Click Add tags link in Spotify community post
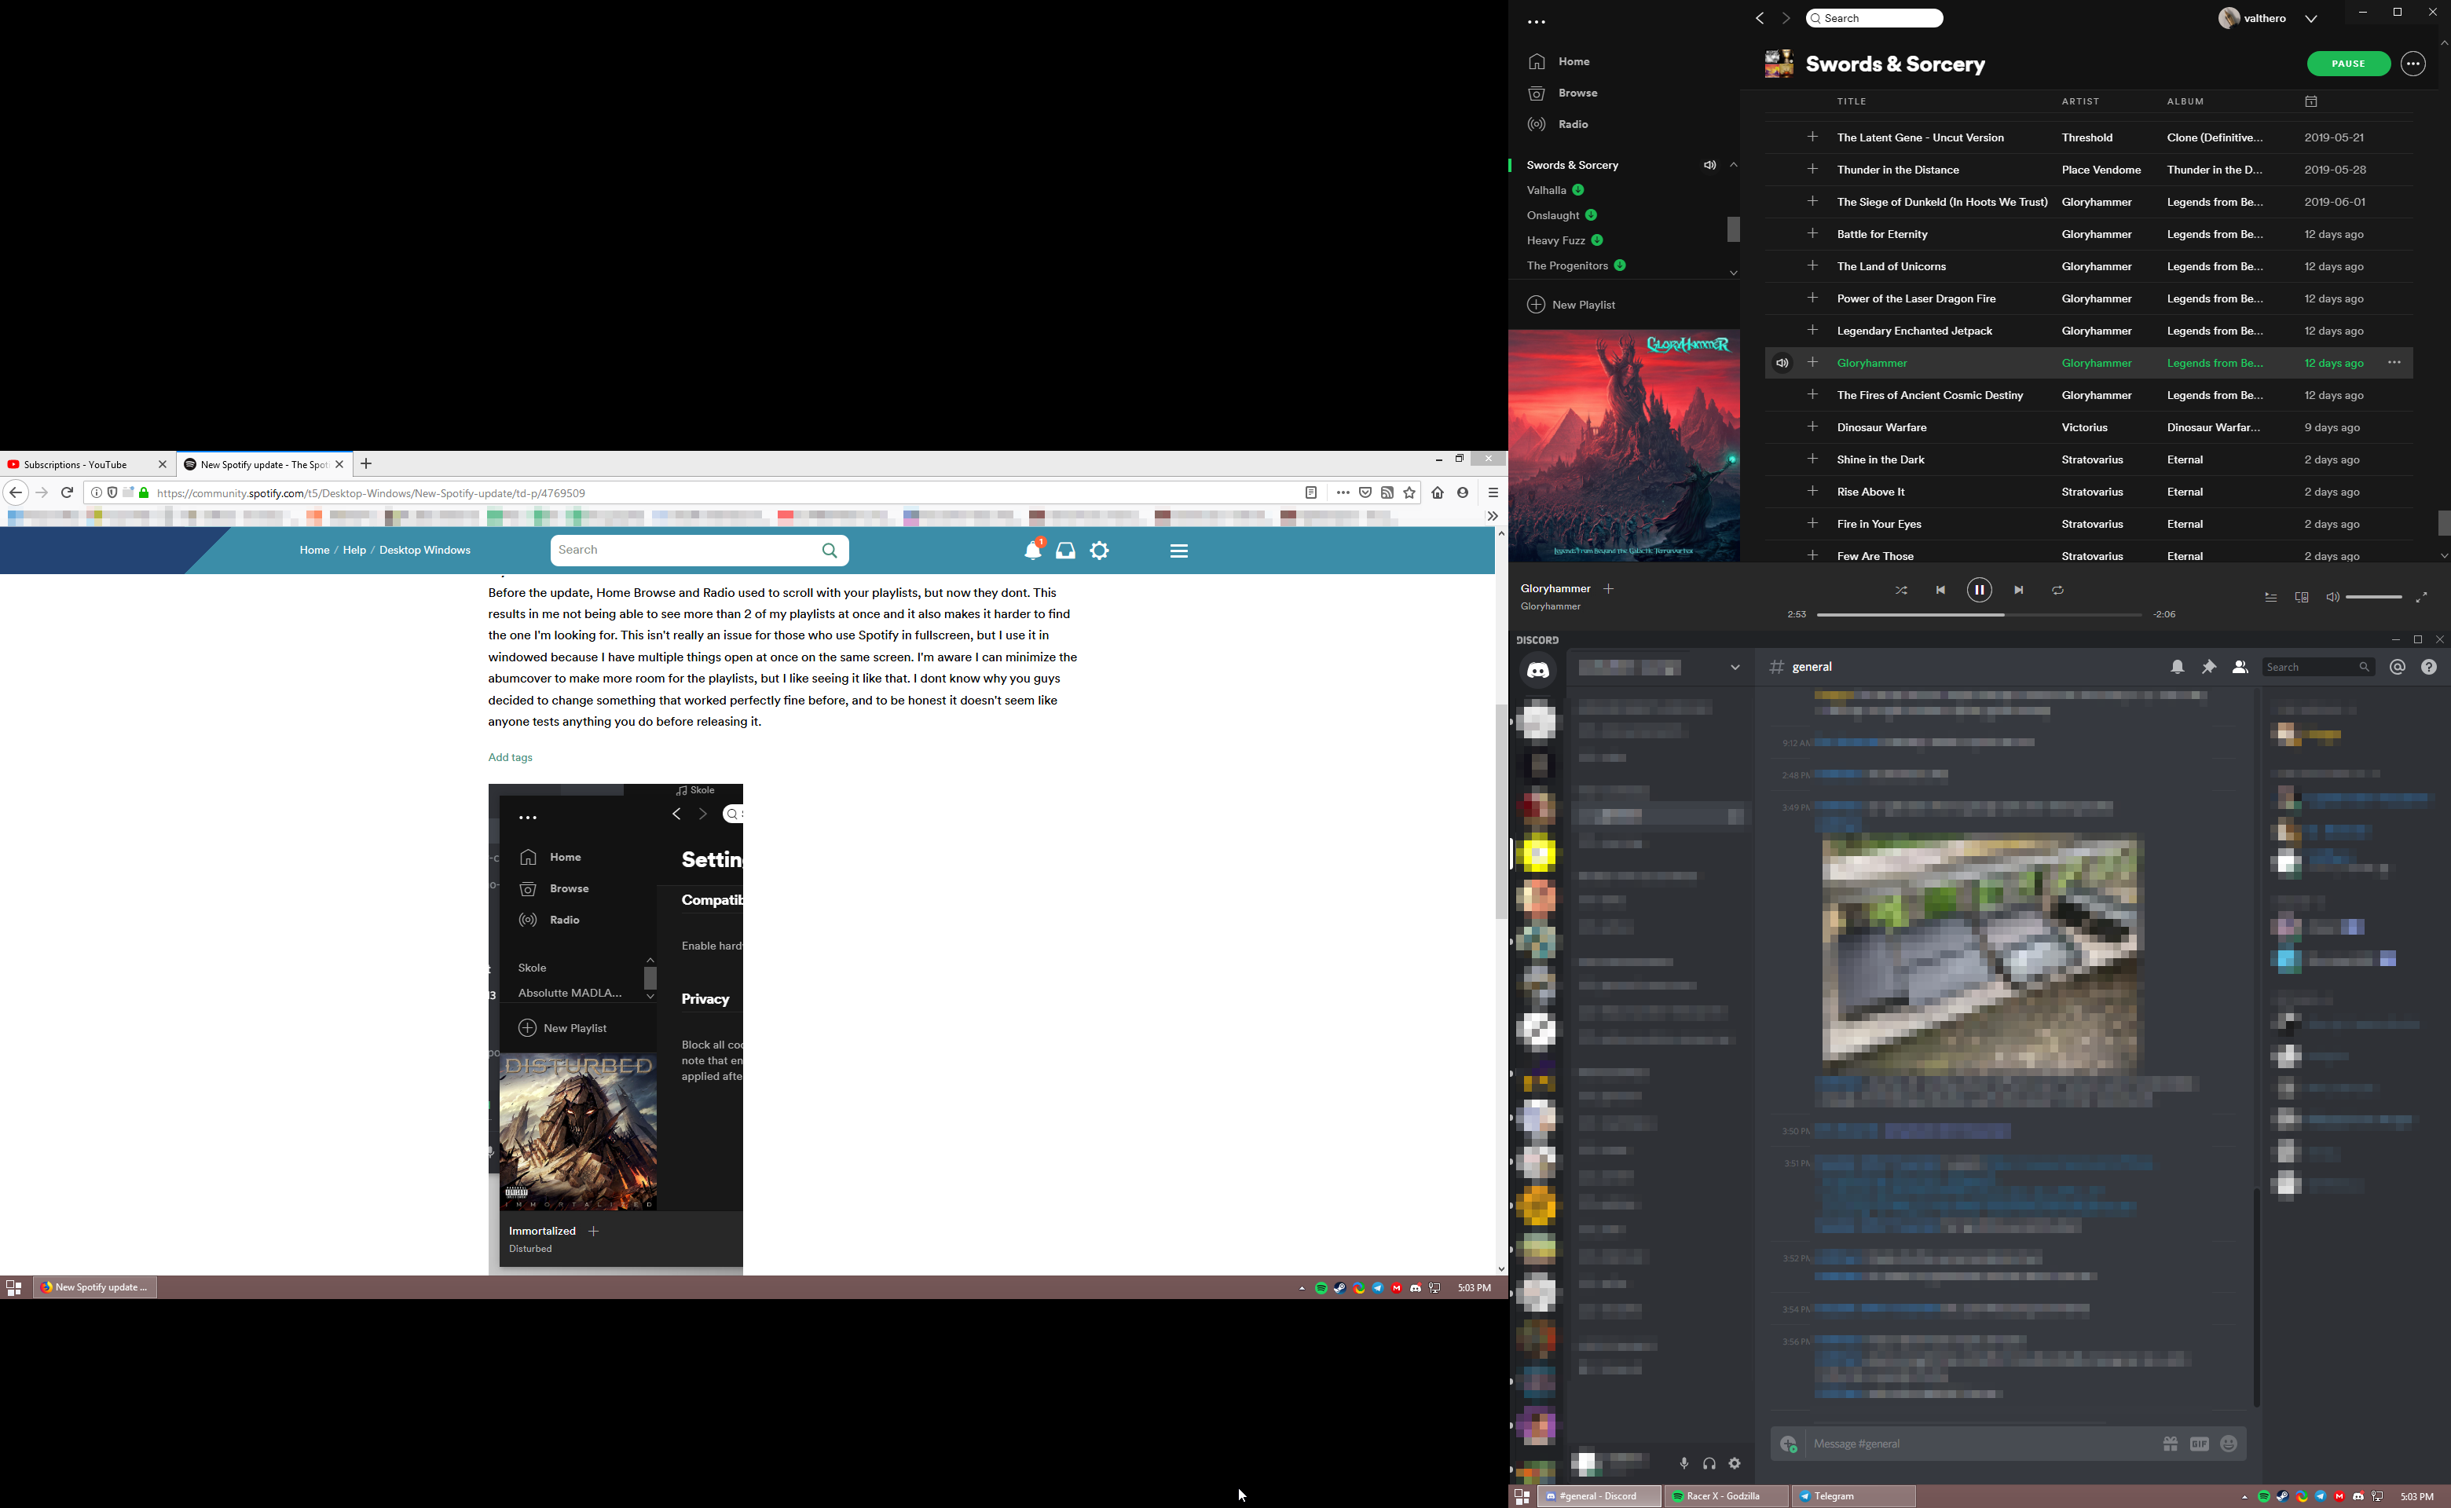The height and width of the screenshot is (1508, 2451). (x=511, y=756)
